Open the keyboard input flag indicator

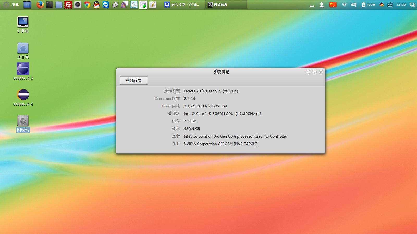click(x=333, y=5)
